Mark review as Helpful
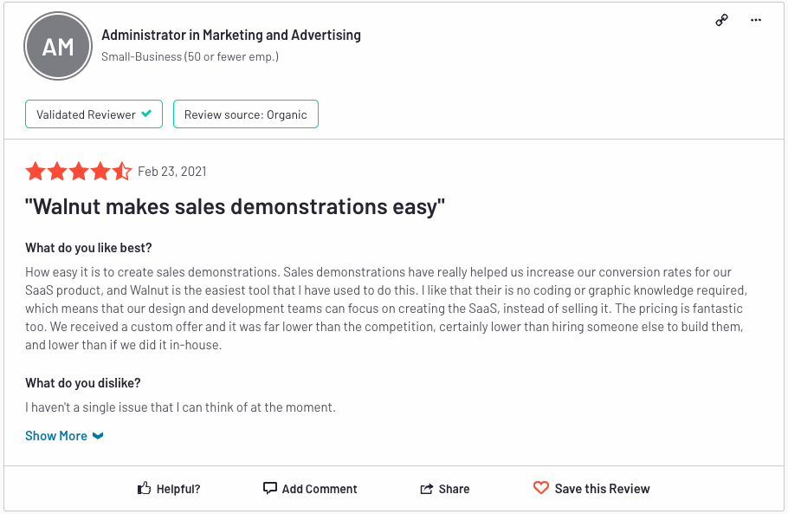Screen dimensions: 788x514 click(x=178, y=489)
